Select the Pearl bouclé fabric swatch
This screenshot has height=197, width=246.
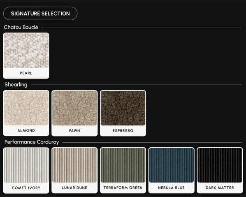coord(26,56)
